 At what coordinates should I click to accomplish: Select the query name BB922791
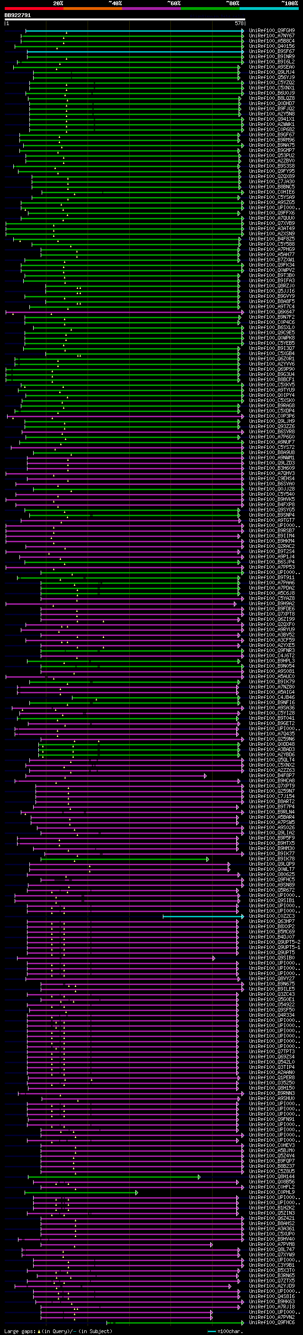[18, 16]
